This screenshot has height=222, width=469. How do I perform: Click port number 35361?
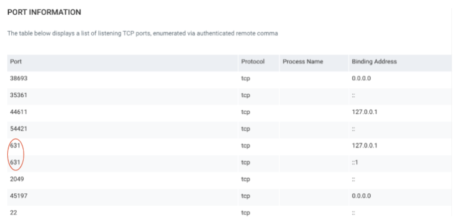[19, 95]
